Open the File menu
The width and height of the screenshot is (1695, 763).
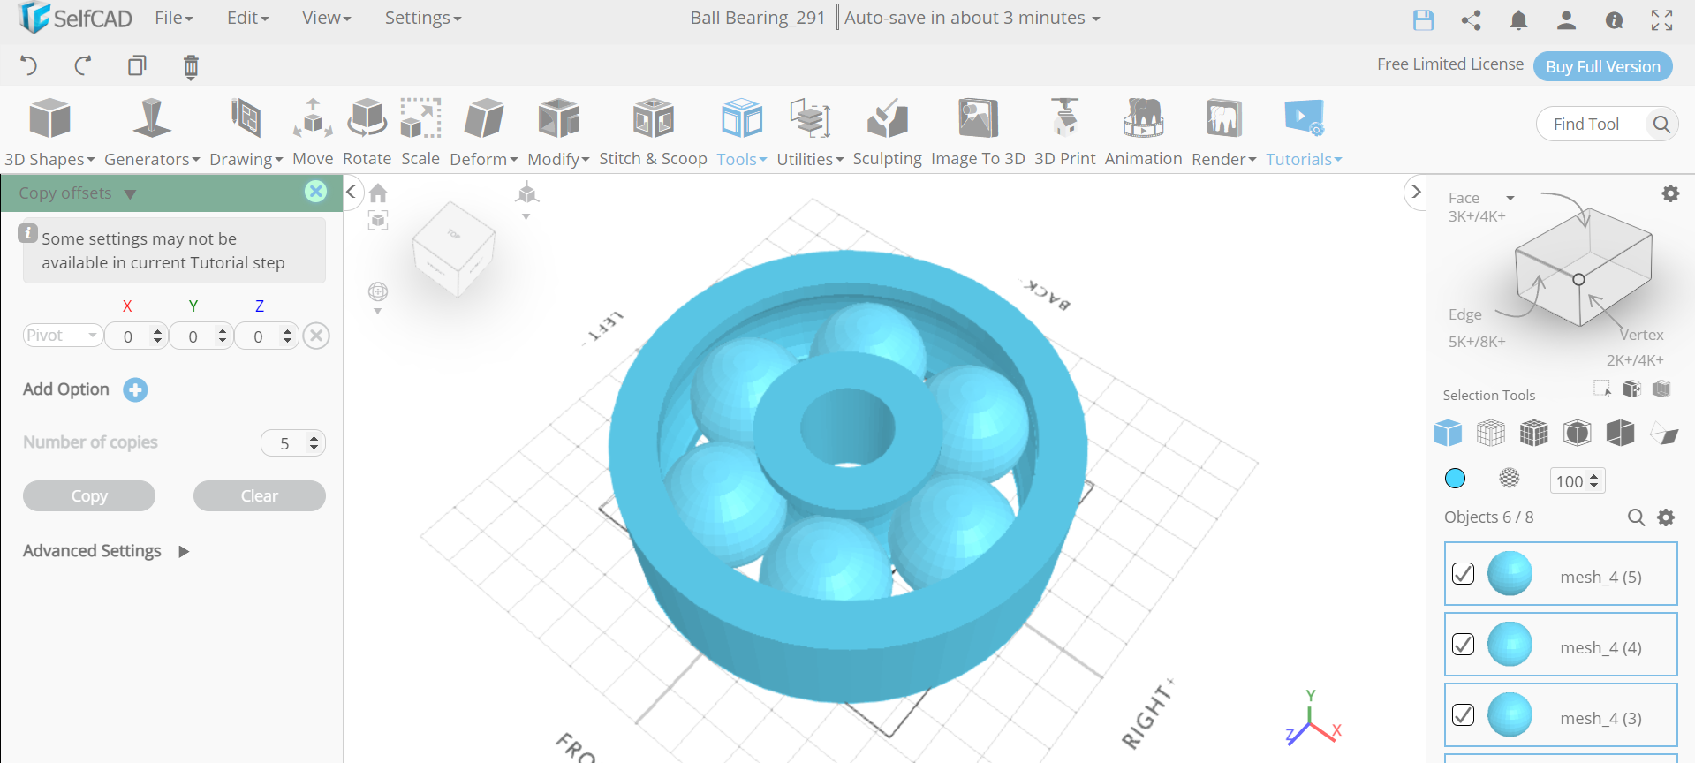(173, 18)
